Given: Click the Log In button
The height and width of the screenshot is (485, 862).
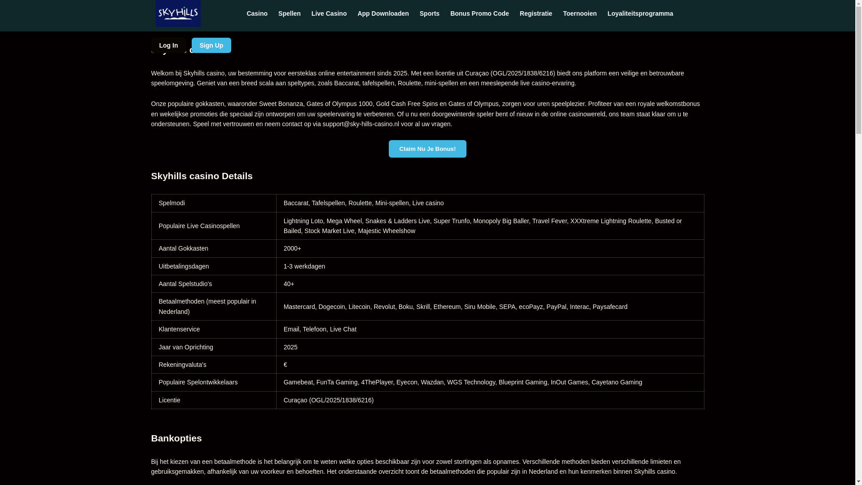Looking at the screenshot, I should coord(168,45).
